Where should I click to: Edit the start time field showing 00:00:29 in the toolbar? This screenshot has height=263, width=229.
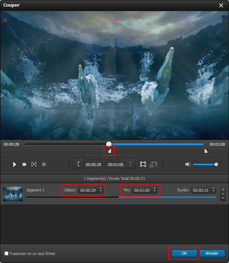[94, 165]
